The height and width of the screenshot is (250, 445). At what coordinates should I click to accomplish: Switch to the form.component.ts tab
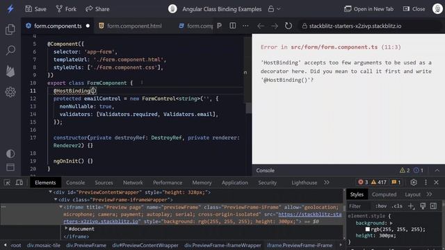[x=58, y=26]
